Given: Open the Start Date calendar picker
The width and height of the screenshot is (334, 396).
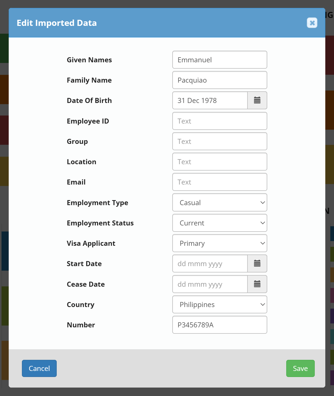Looking at the screenshot, I should 257,263.
